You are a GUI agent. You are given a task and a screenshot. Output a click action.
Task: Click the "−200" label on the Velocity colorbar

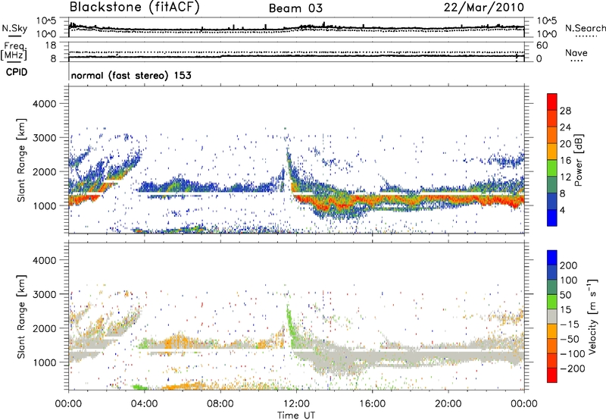point(573,368)
